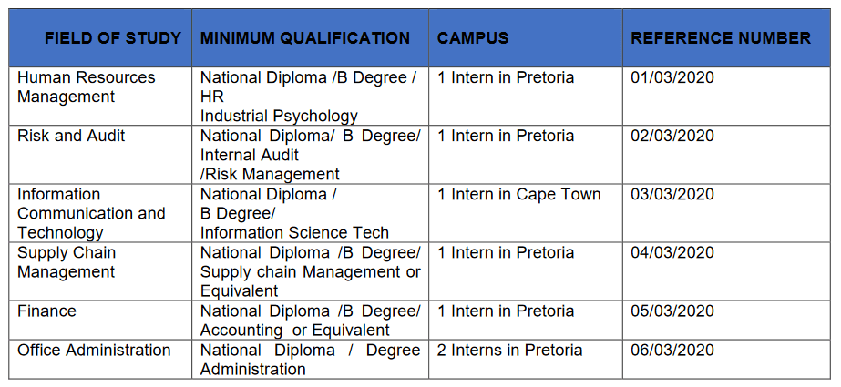Image resolution: width=841 pixels, height=387 pixels.
Task: Click the 1 Intern in Cape Town cell
Action: click(519, 194)
